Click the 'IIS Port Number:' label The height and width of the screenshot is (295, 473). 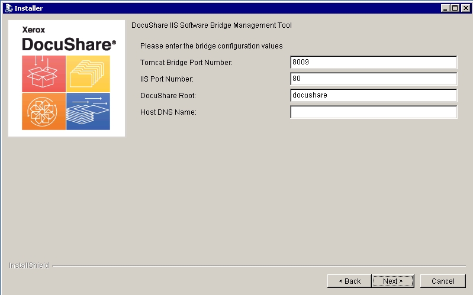click(167, 79)
